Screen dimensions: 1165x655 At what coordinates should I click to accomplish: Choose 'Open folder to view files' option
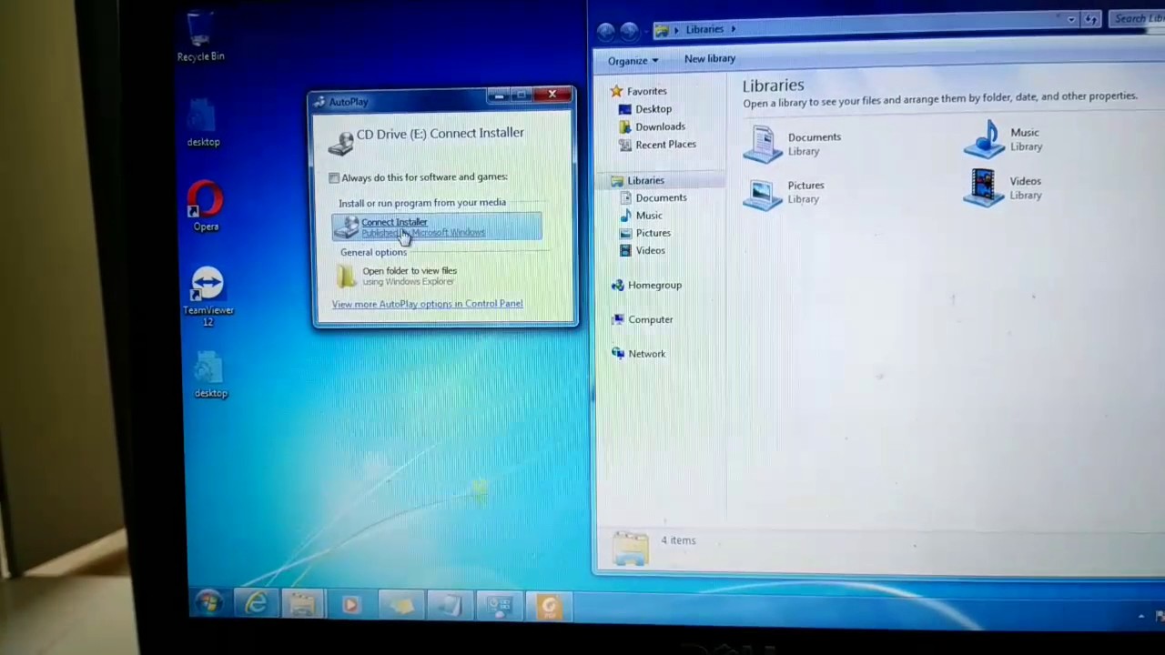click(x=410, y=276)
